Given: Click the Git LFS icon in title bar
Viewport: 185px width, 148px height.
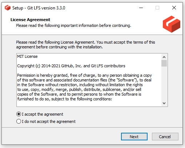Looking at the screenshot, I should pos(8,8).
